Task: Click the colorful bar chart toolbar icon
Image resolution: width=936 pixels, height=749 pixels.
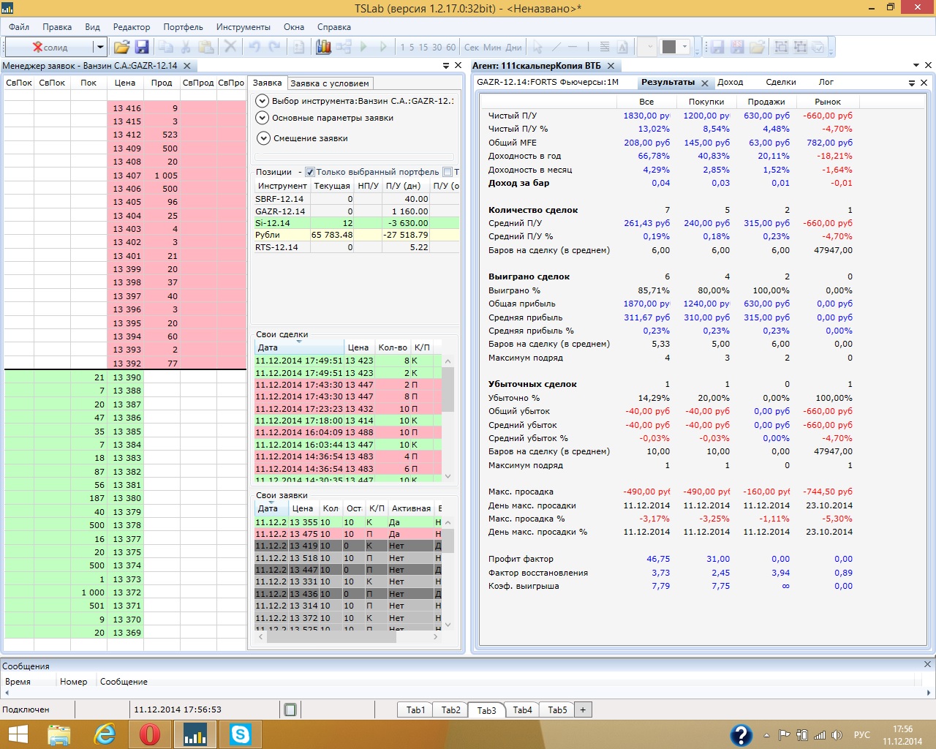Action: point(323,47)
